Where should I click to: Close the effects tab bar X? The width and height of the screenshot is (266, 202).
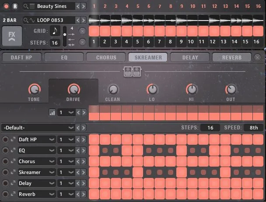(258, 58)
